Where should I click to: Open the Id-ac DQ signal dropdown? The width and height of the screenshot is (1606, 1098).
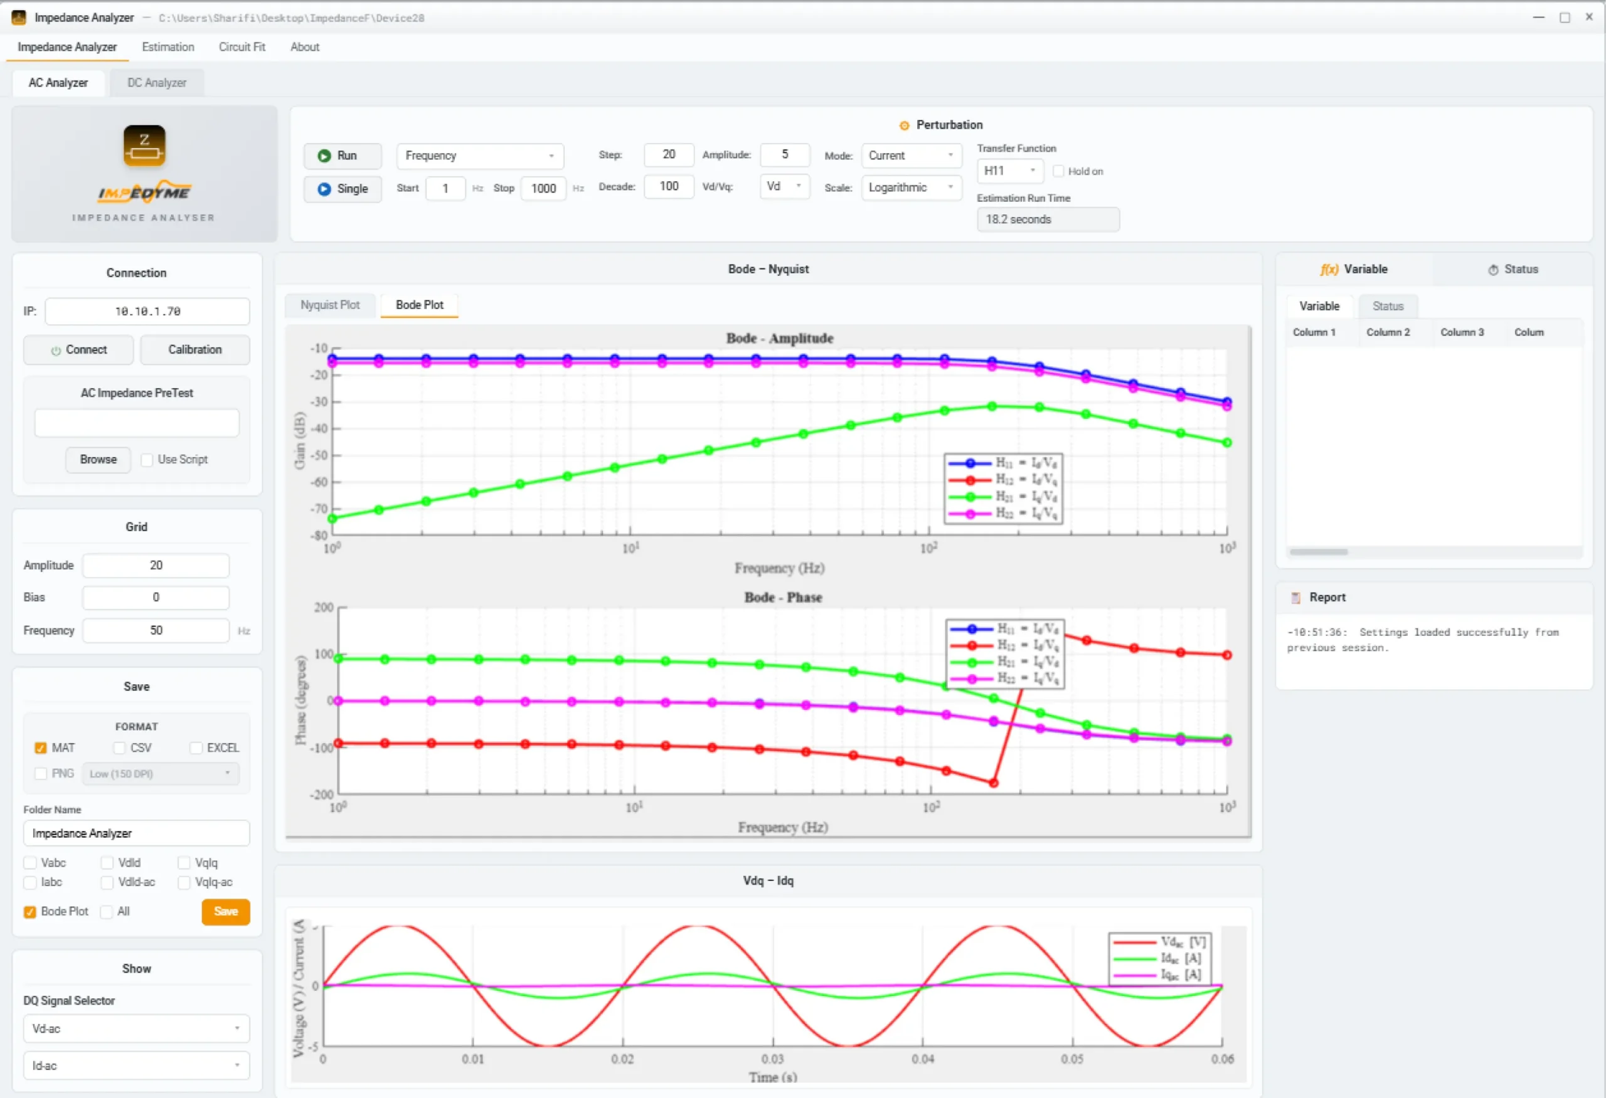coord(136,1066)
